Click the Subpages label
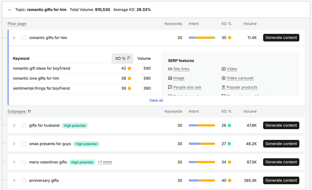The image size is (312, 190). click(17, 111)
